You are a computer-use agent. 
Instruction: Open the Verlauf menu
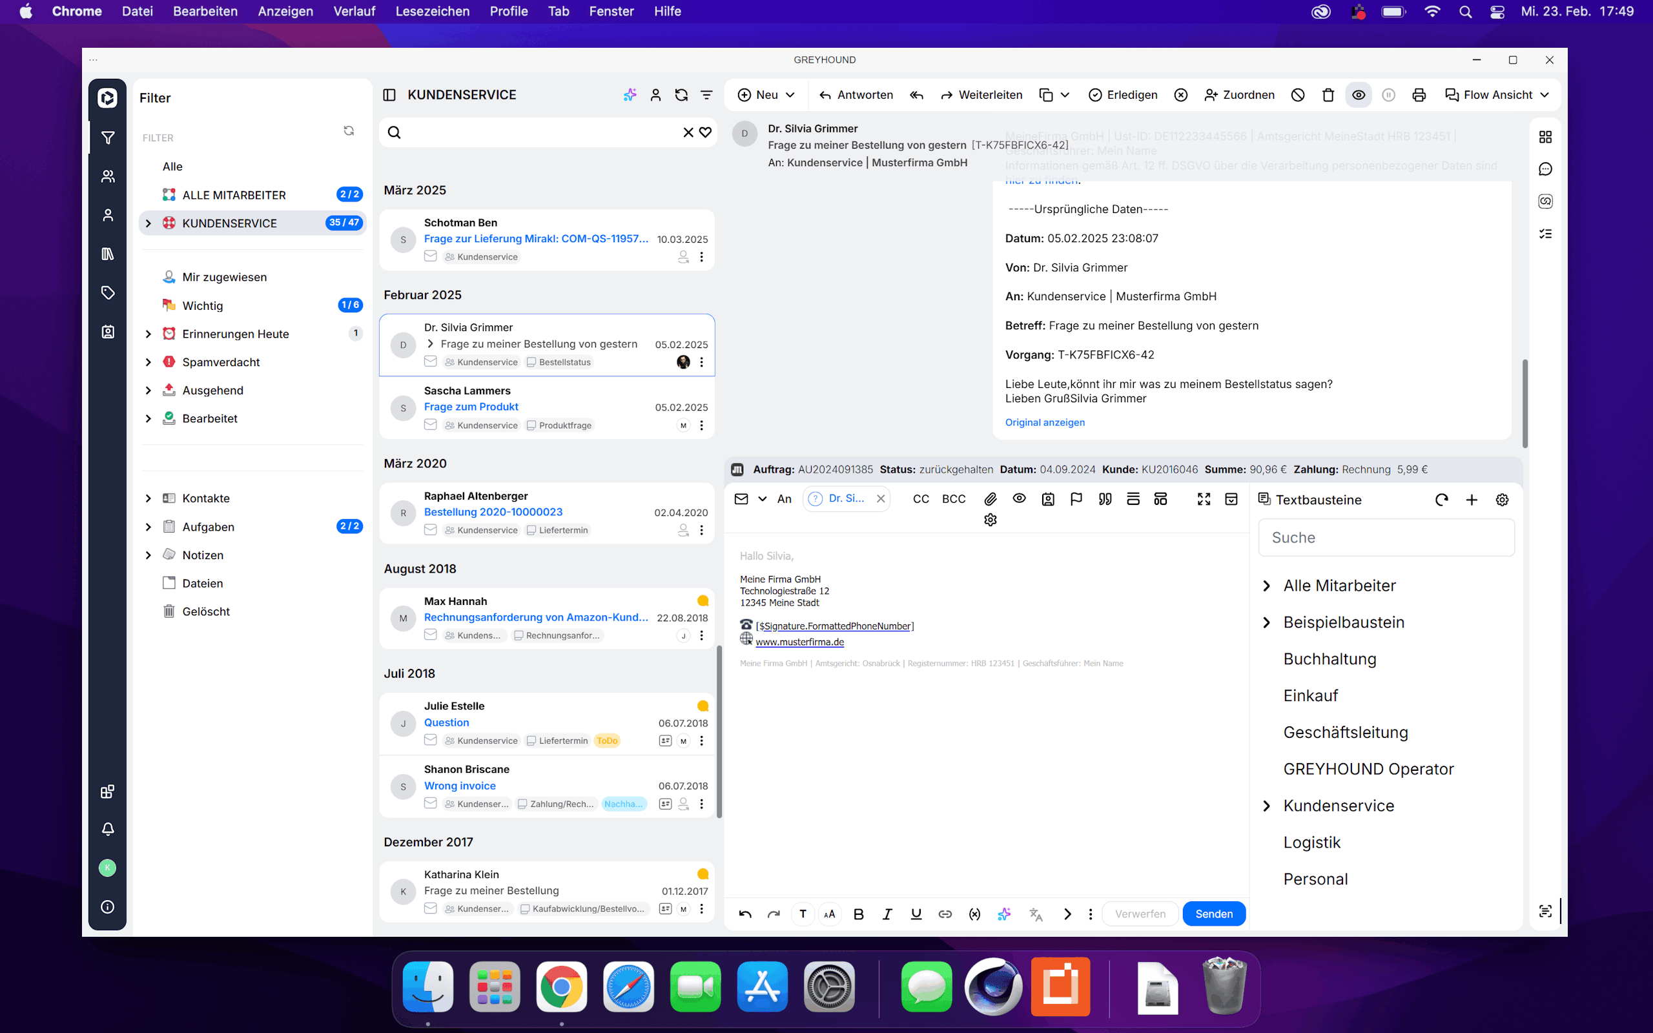click(x=354, y=12)
